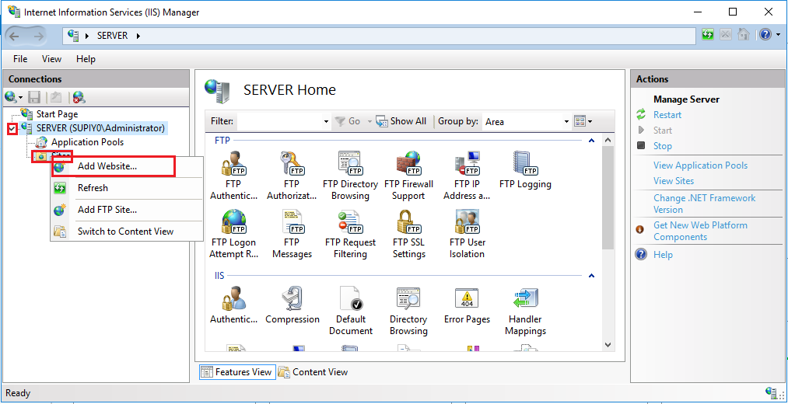Choose Switch to Content View
Screen dimensions: 788x404
click(127, 232)
